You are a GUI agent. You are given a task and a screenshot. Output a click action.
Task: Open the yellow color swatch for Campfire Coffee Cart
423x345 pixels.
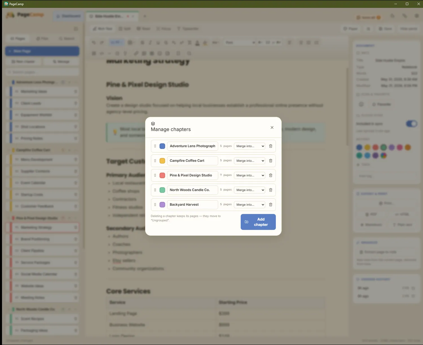point(162,161)
